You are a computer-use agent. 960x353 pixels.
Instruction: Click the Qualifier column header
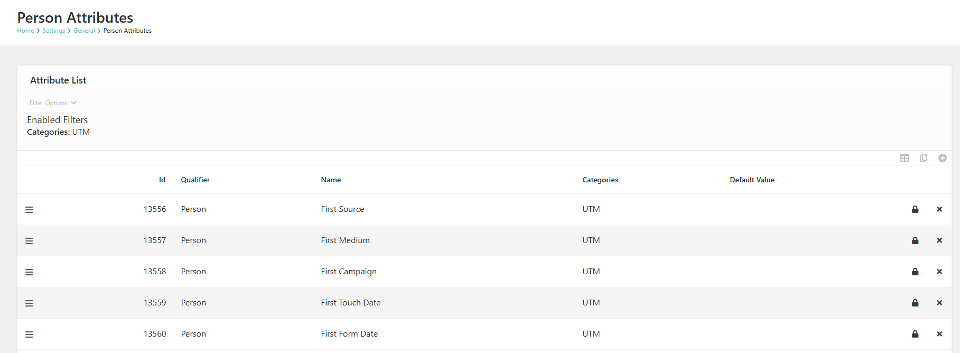pos(195,180)
